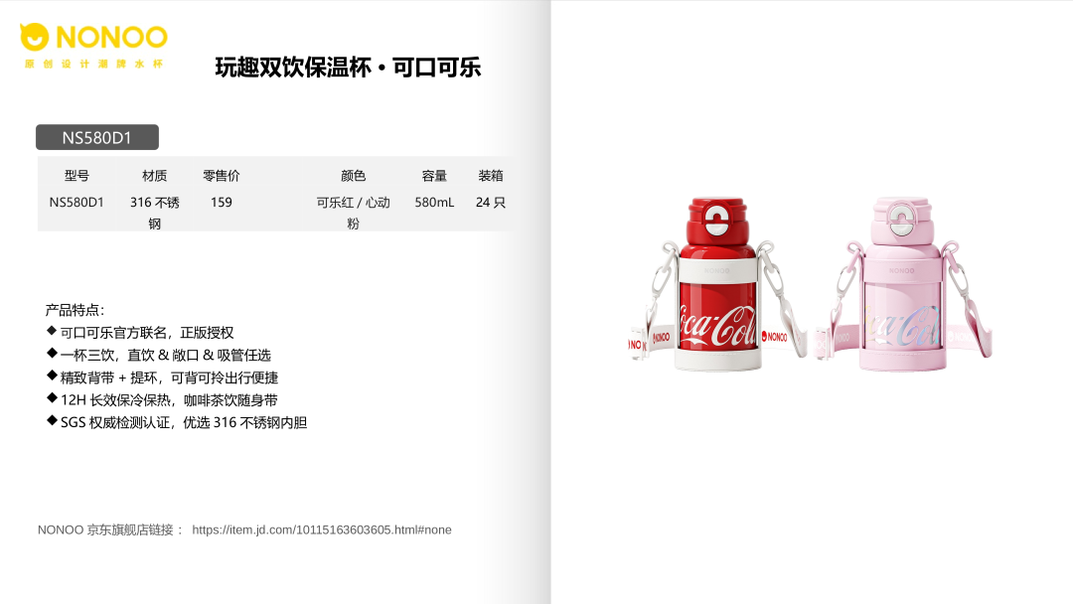1073x604 pixels.
Task: Click the 装箱 column header
Action: click(491, 176)
